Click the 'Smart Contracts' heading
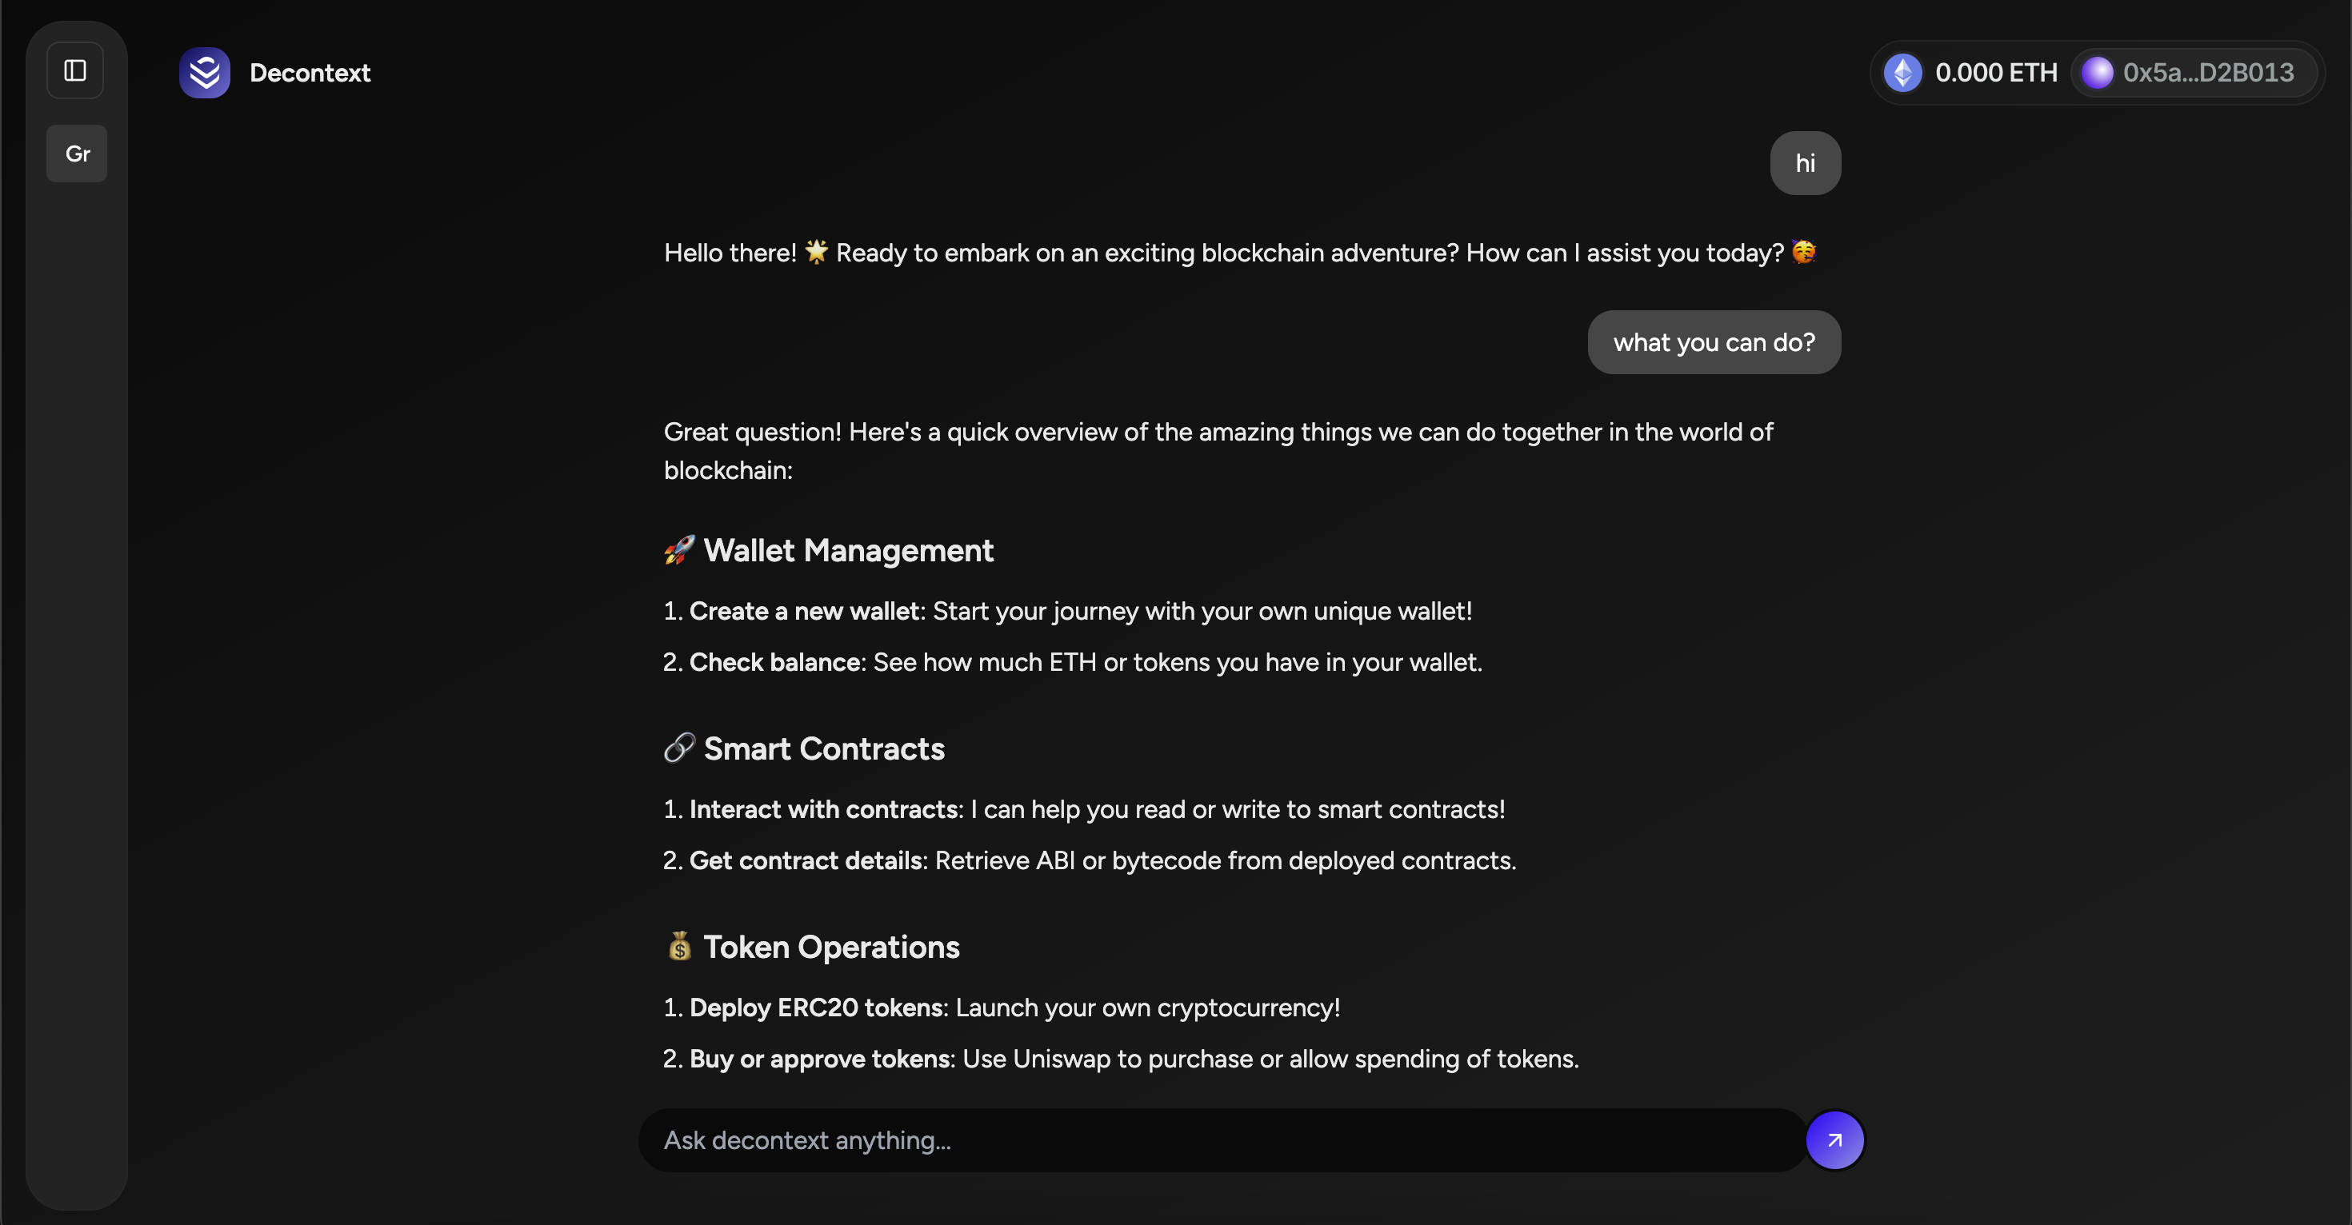2352x1225 pixels. click(823, 748)
